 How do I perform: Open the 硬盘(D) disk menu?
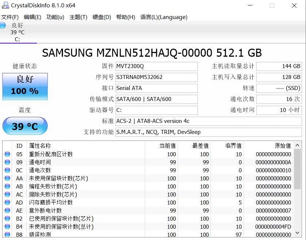[x=101, y=17]
